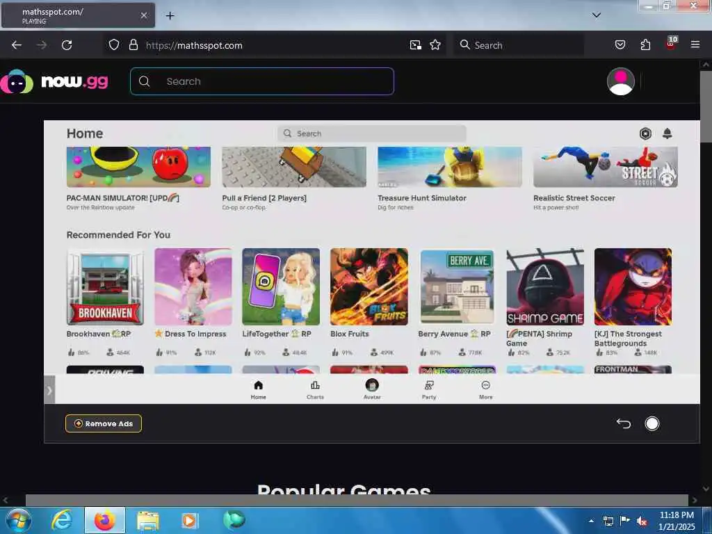Open the Windows Start menu
The width and height of the screenshot is (712, 534).
click(x=18, y=520)
